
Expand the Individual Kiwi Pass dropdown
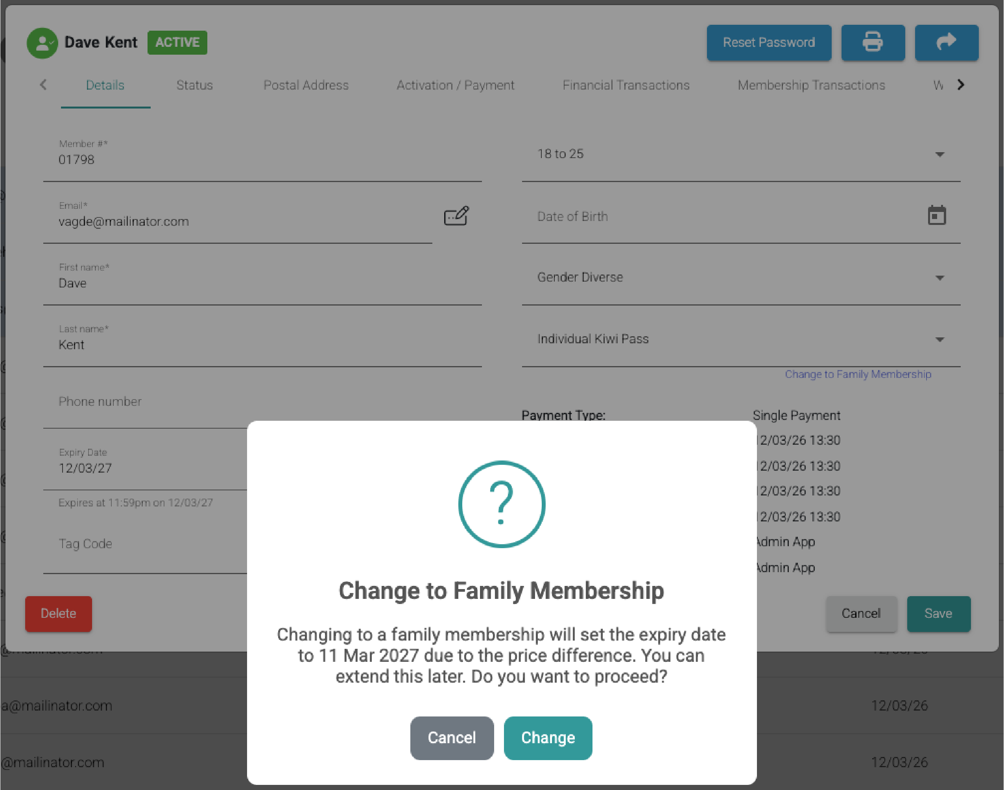point(939,339)
